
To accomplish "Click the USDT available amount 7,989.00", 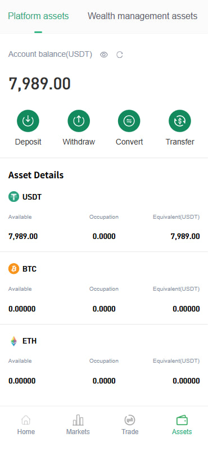I will (23, 236).
